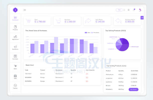Open the Dashboard sidebar item

click(15, 18)
